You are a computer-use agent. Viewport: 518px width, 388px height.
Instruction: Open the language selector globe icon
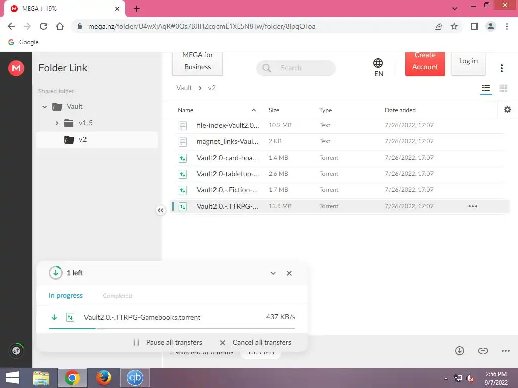pos(378,63)
